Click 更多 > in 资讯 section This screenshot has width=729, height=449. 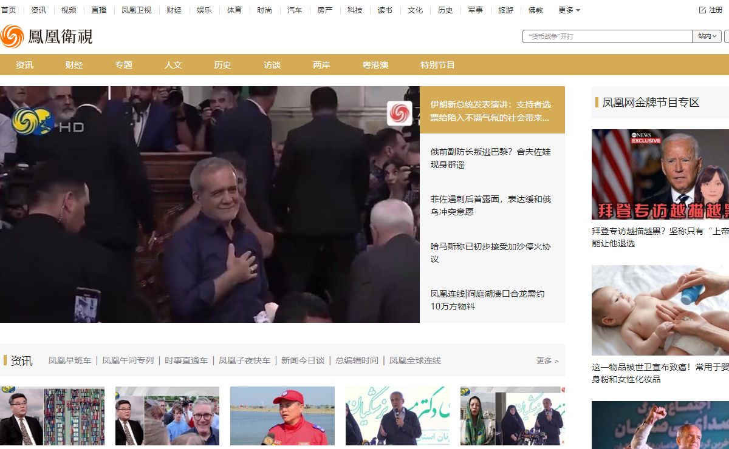click(547, 360)
